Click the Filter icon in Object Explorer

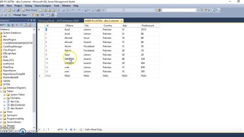pos(21,25)
